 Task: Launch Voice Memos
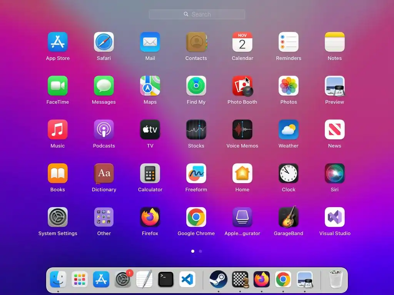242,129
